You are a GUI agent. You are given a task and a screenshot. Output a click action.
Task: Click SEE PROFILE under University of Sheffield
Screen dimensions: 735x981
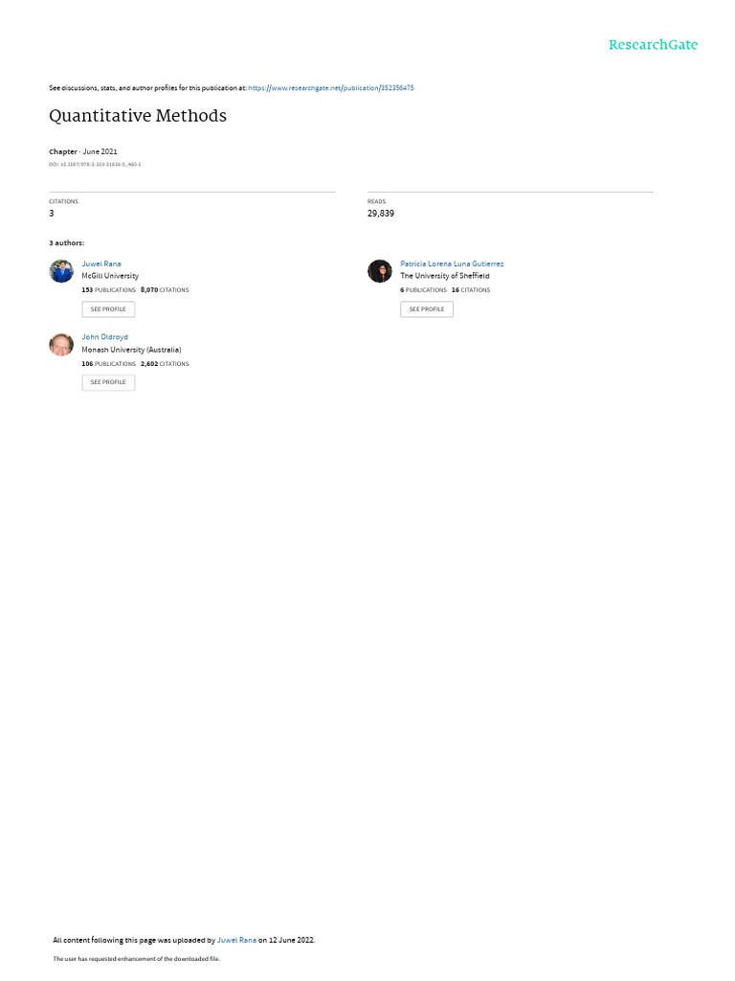(x=427, y=309)
